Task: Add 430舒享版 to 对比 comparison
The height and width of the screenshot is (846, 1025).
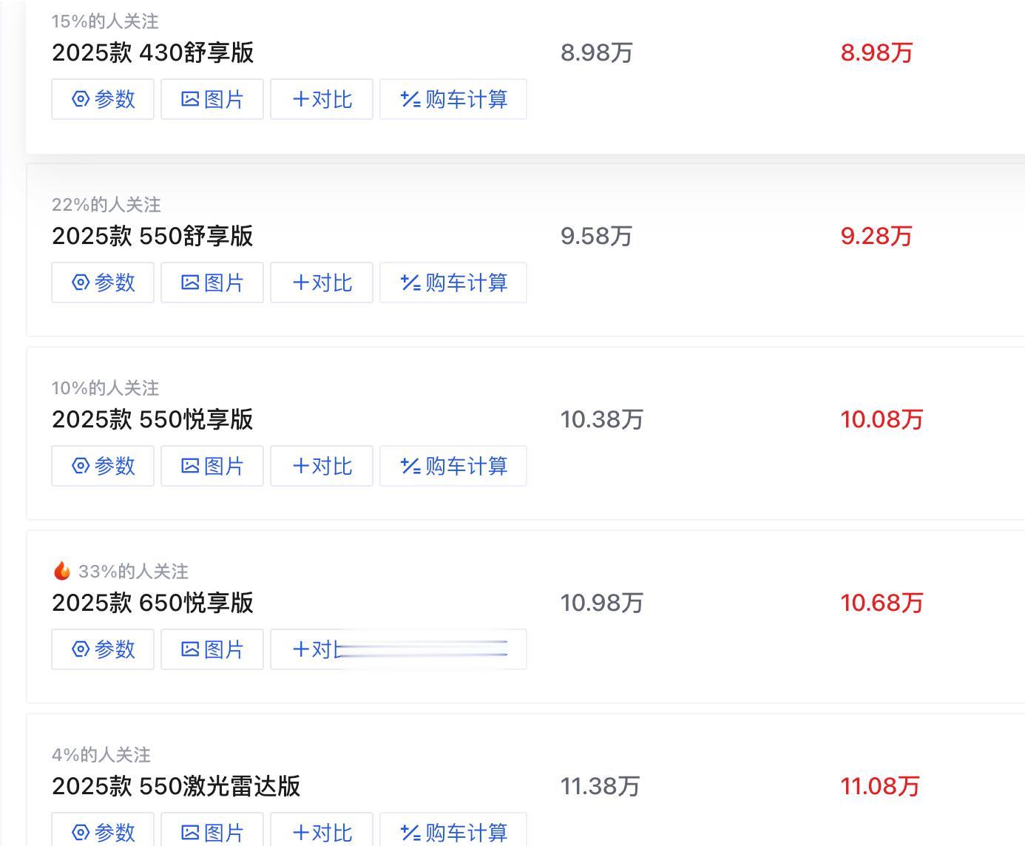Action: [322, 99]
